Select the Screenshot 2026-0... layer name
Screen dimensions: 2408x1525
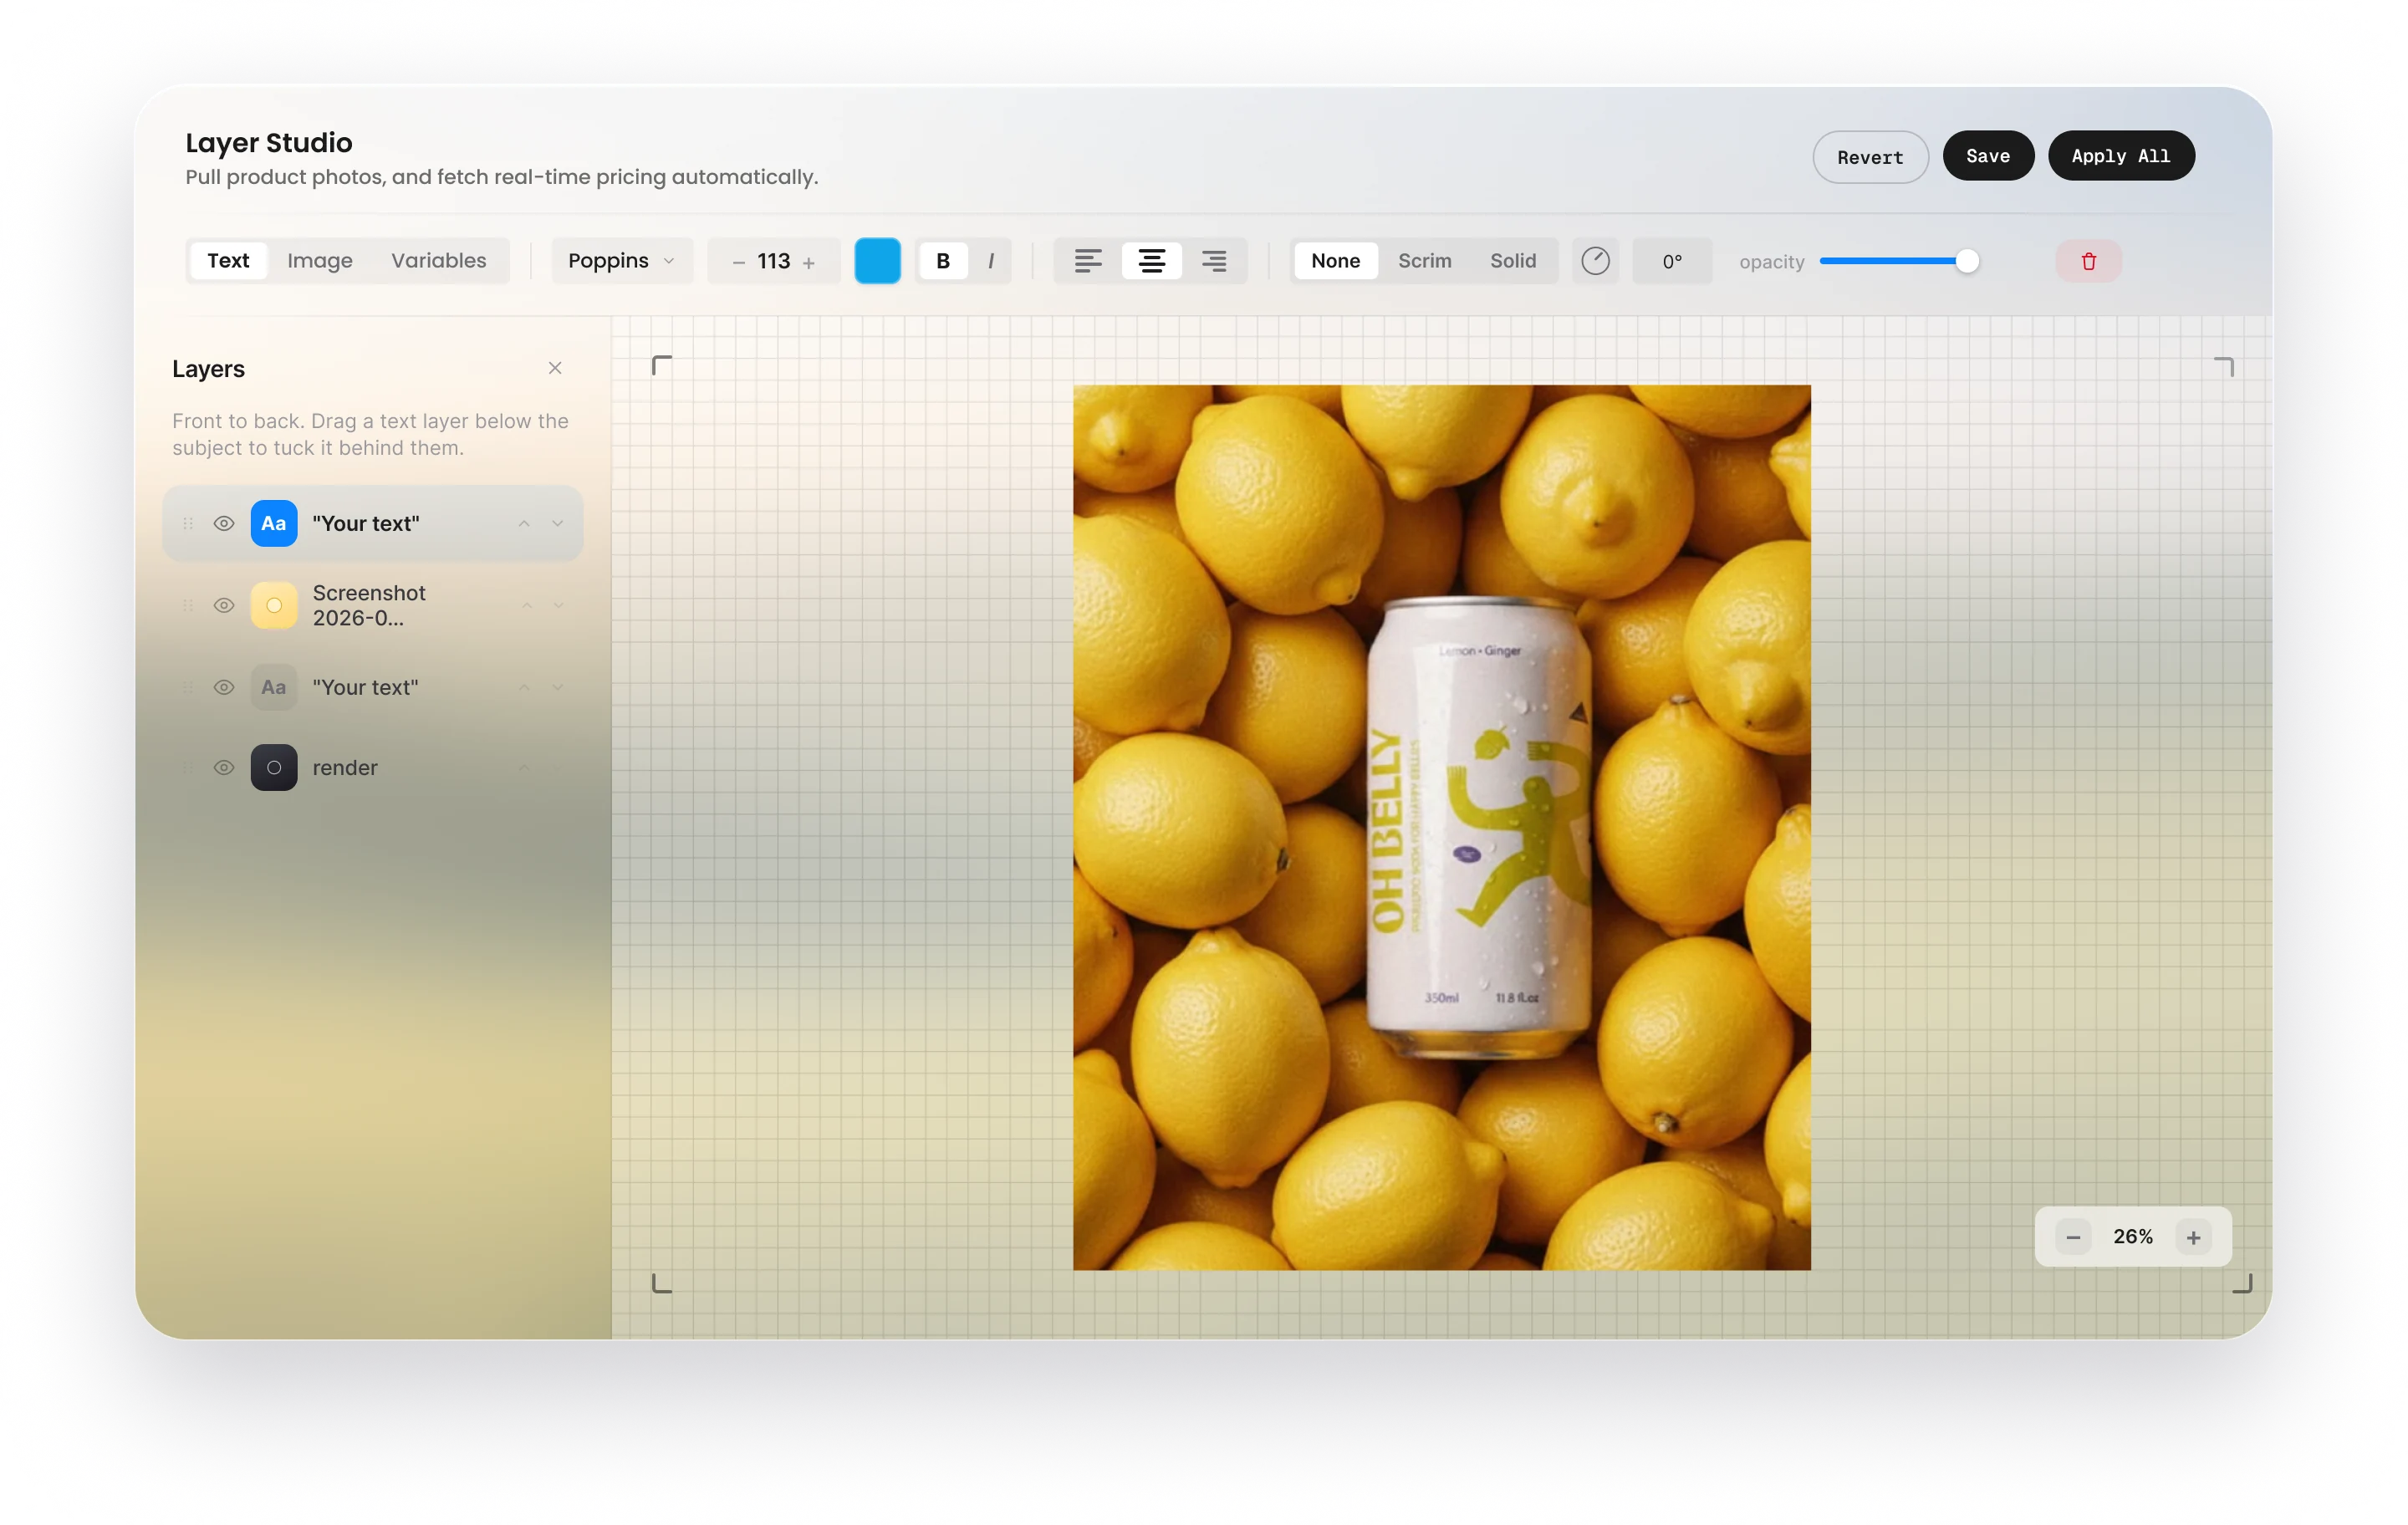pos(369,605)
